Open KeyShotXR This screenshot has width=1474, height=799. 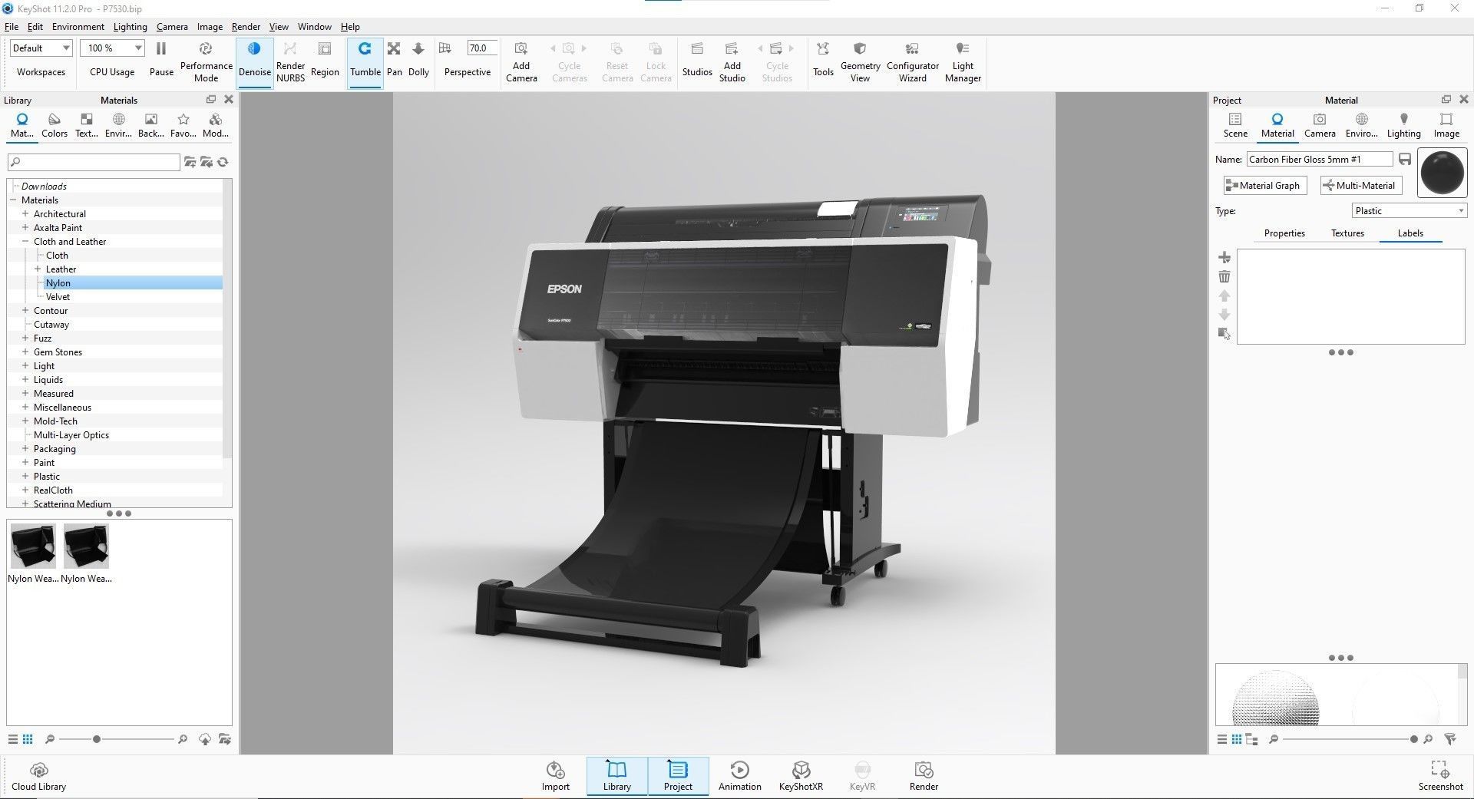(801, 776)
